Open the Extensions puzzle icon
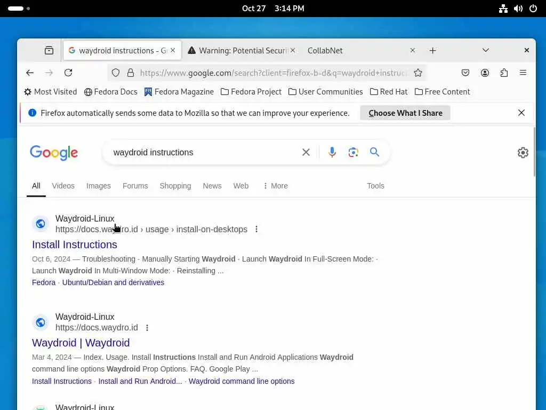The image size is (546, 410). pos(504,73)
